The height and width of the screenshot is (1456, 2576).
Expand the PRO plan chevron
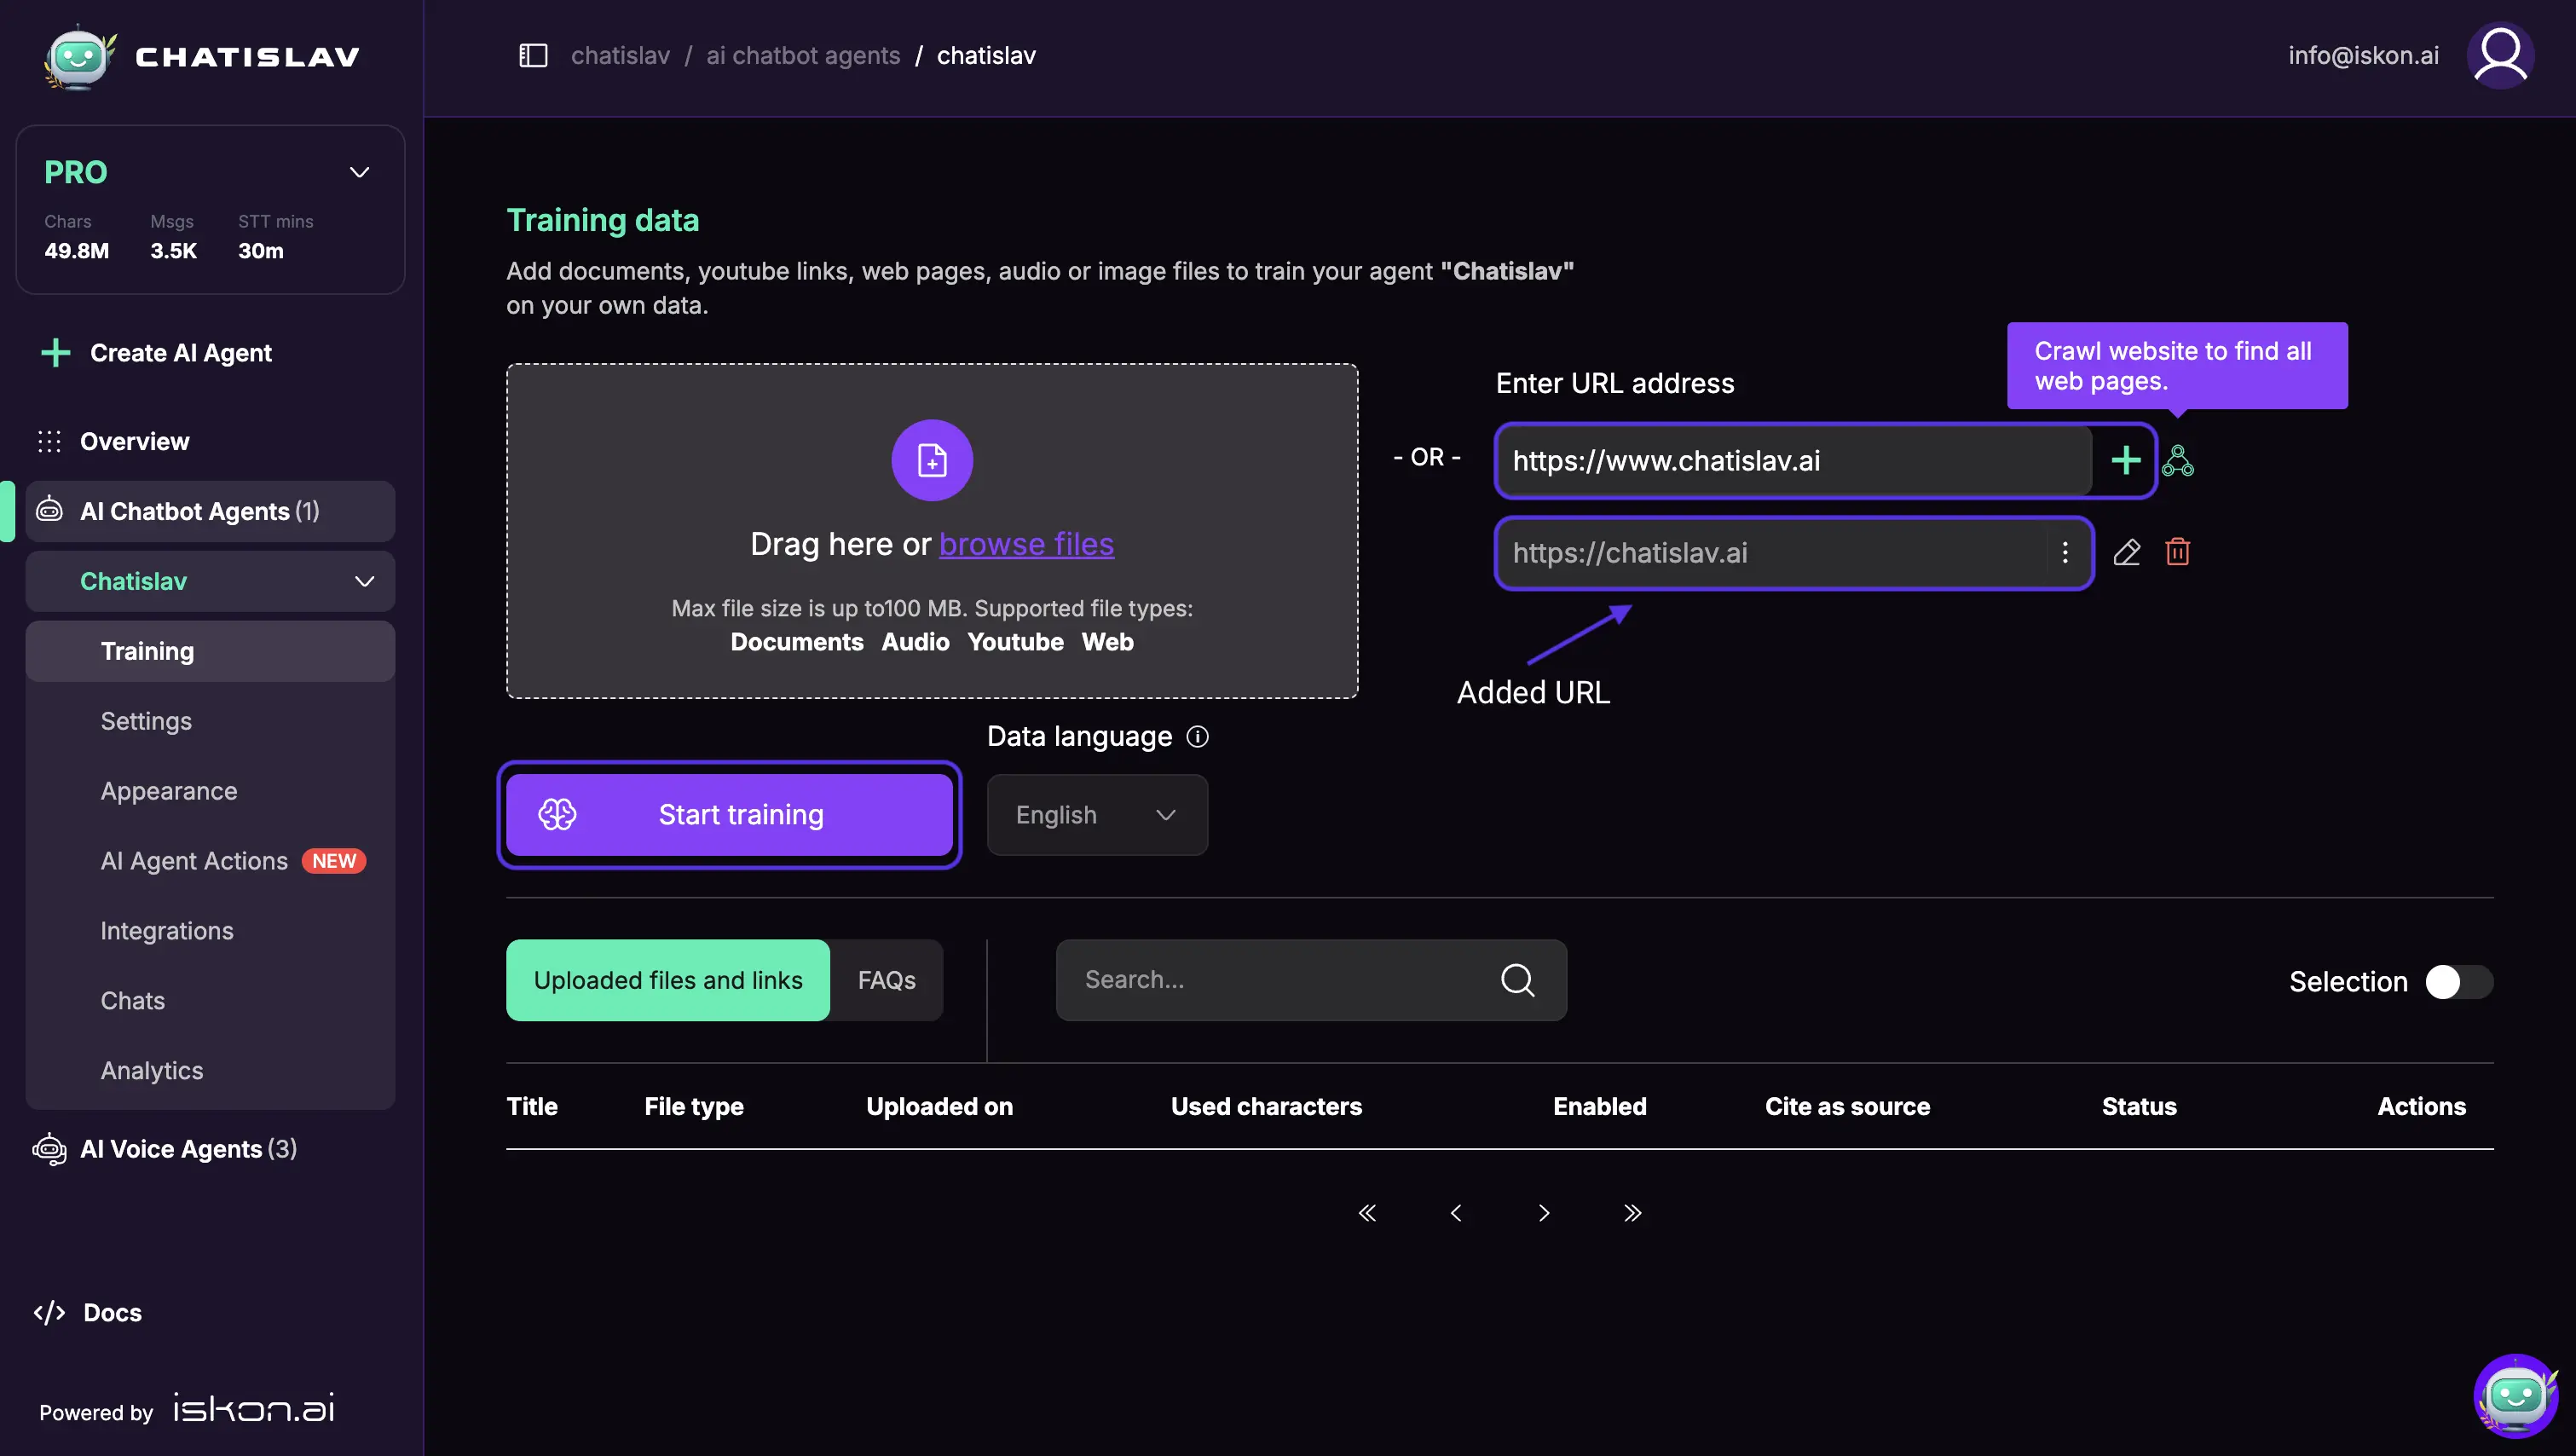coord(359,172)
